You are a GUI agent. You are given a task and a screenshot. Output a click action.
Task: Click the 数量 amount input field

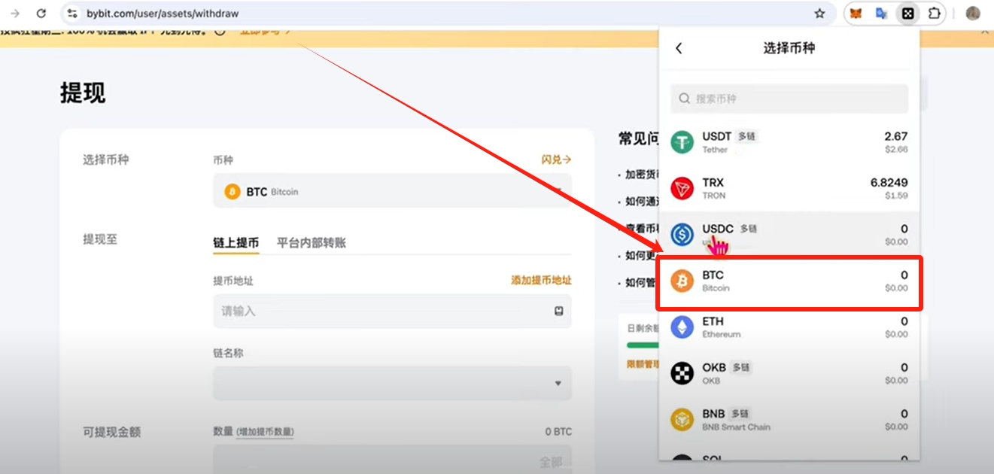point(392,460)
